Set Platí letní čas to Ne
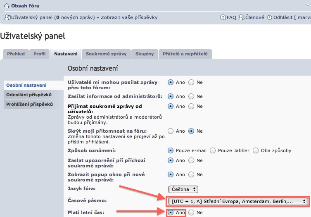Screen dimensions: 311x217 tap(191, 213)
